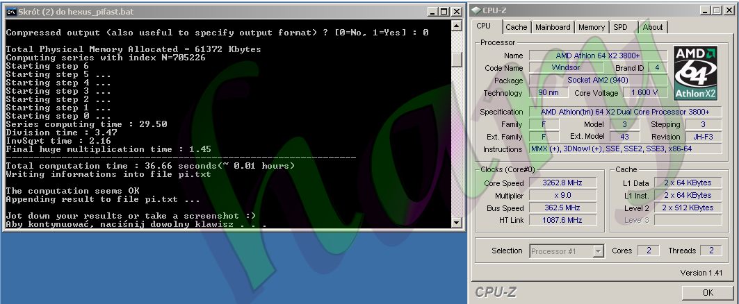Close the CPU-Z window
Screen dimensions: 739x304
729,10
